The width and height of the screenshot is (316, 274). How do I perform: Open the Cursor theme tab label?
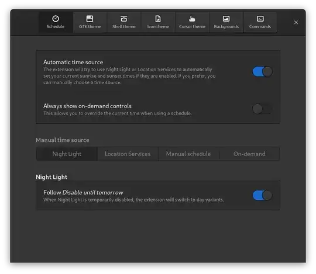tap(192, 26)
